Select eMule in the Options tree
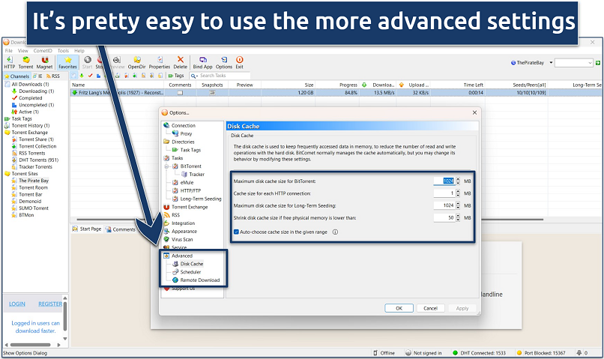Viewport: 604px width, 359px height. [x=187, y=183]
